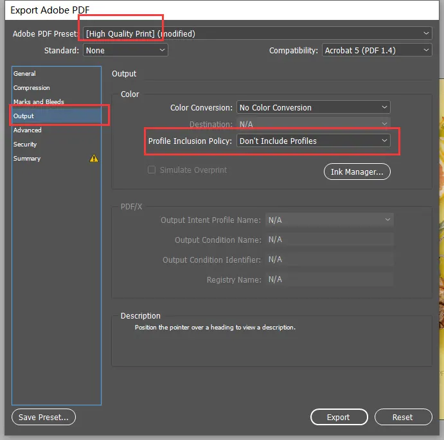
Task: Click the PDF/X section label
Action: click(131, 206)
